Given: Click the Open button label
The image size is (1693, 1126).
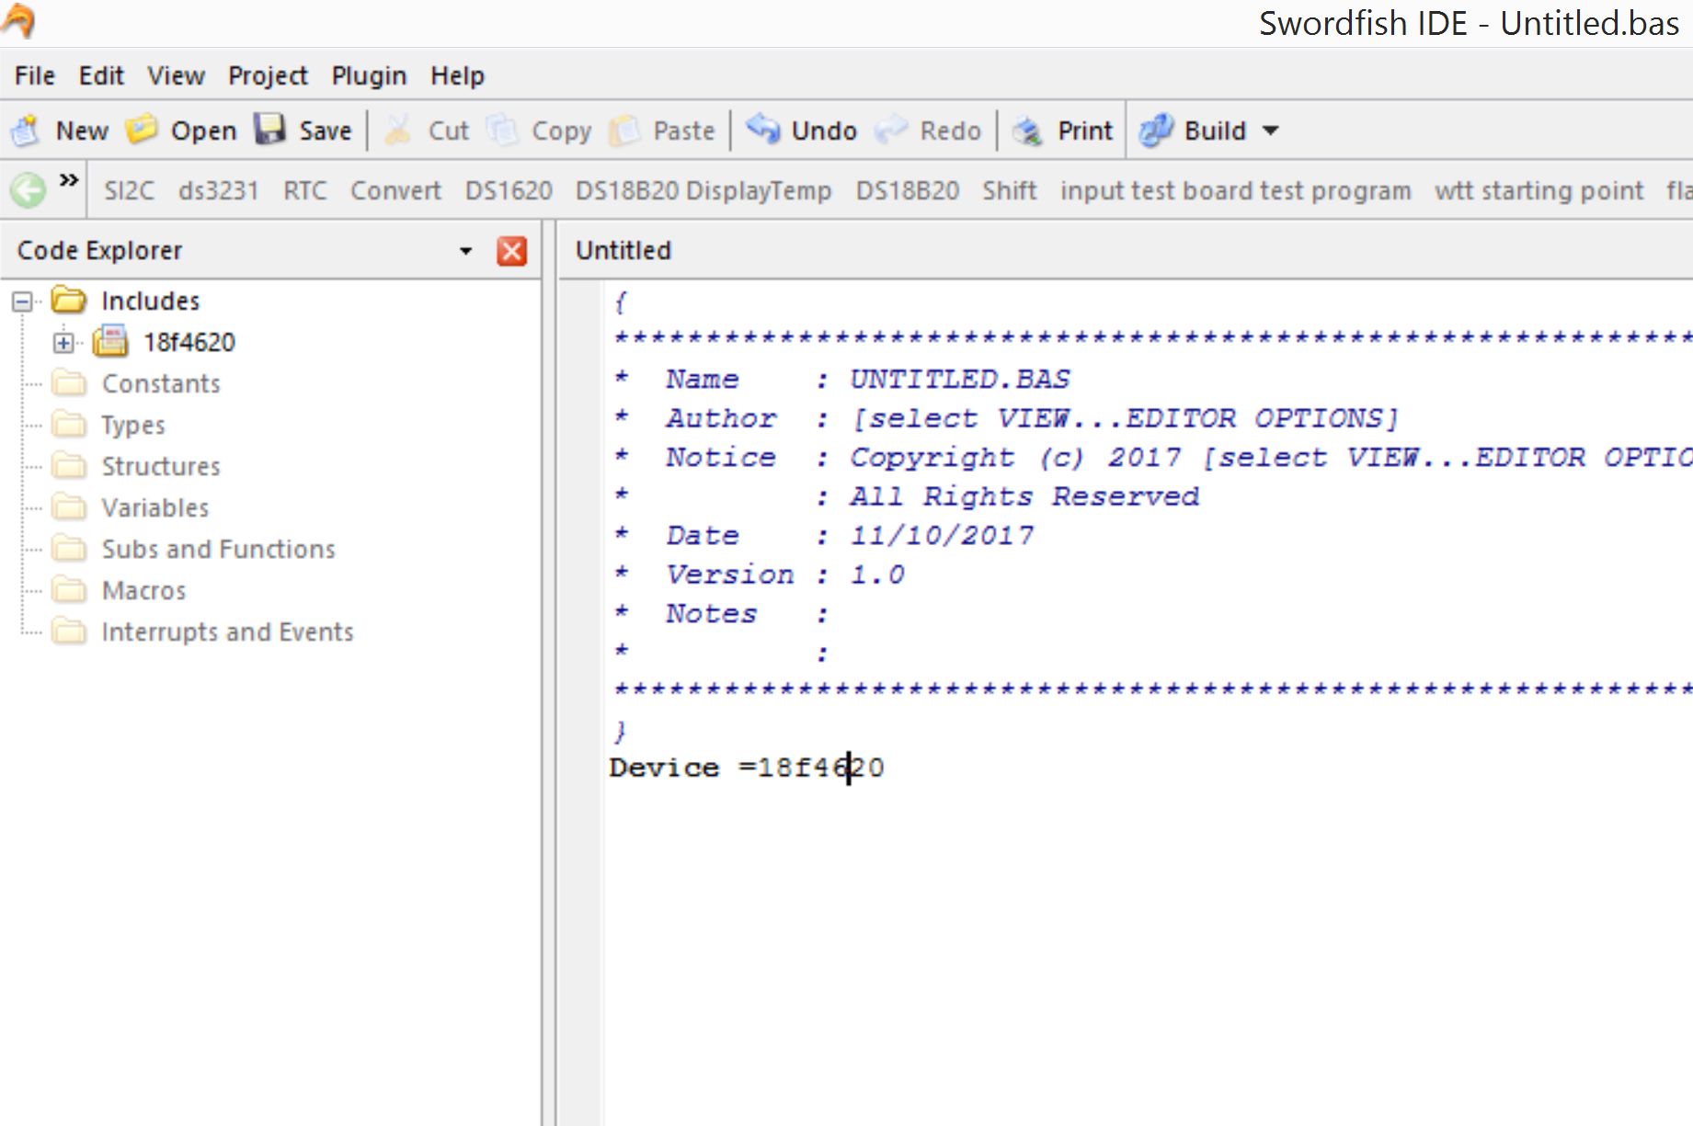Looking at the screenshot, I should pyautogui.click(x=203, y=131).
